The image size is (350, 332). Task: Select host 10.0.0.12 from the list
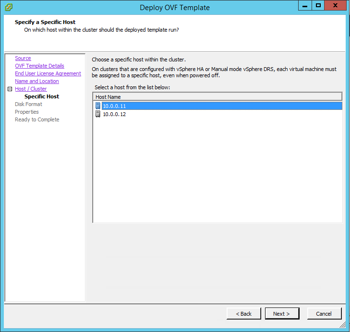point(114,114)
